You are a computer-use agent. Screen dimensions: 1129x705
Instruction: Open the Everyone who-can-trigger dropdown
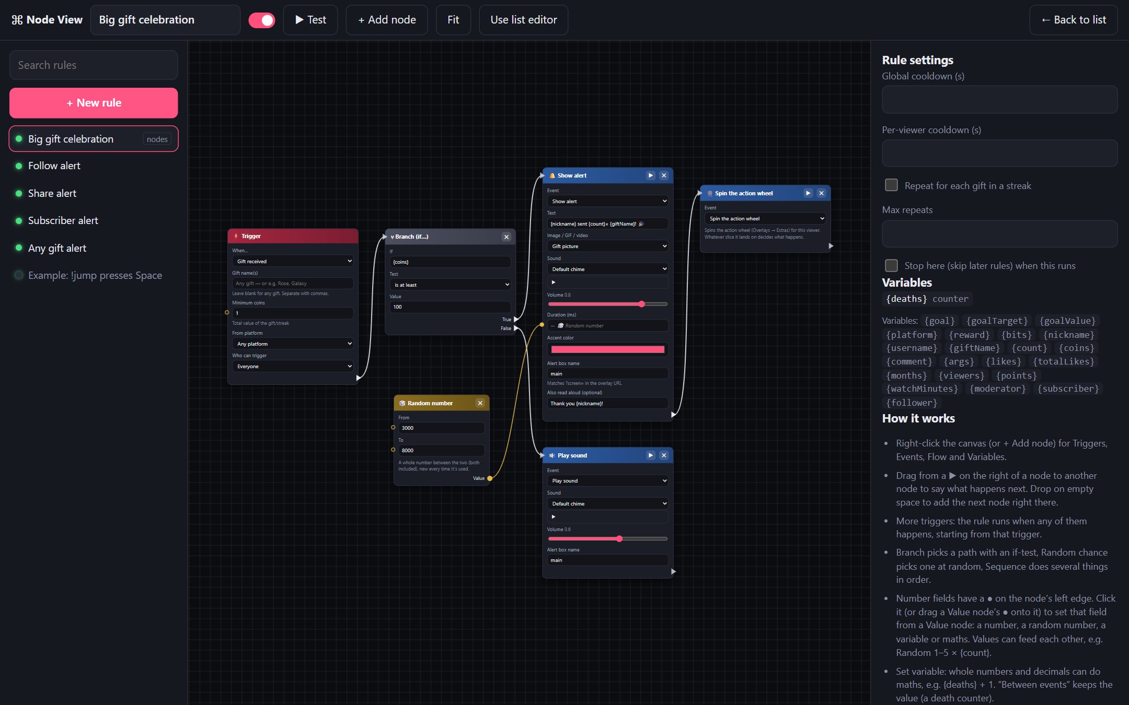pyautogui.click(x=293, y=366)
